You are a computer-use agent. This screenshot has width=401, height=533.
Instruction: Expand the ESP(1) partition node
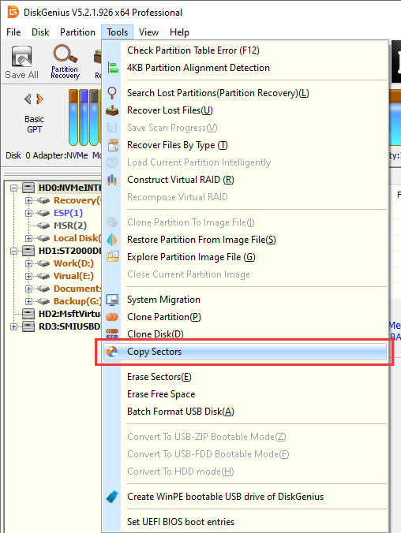(x=28, y=213)
